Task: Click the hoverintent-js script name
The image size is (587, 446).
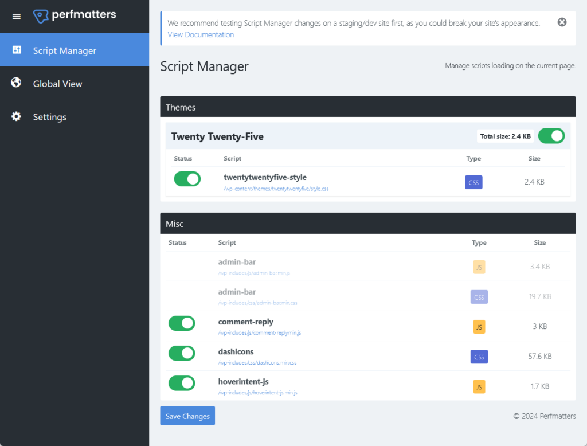Action: tap(243, 382)
